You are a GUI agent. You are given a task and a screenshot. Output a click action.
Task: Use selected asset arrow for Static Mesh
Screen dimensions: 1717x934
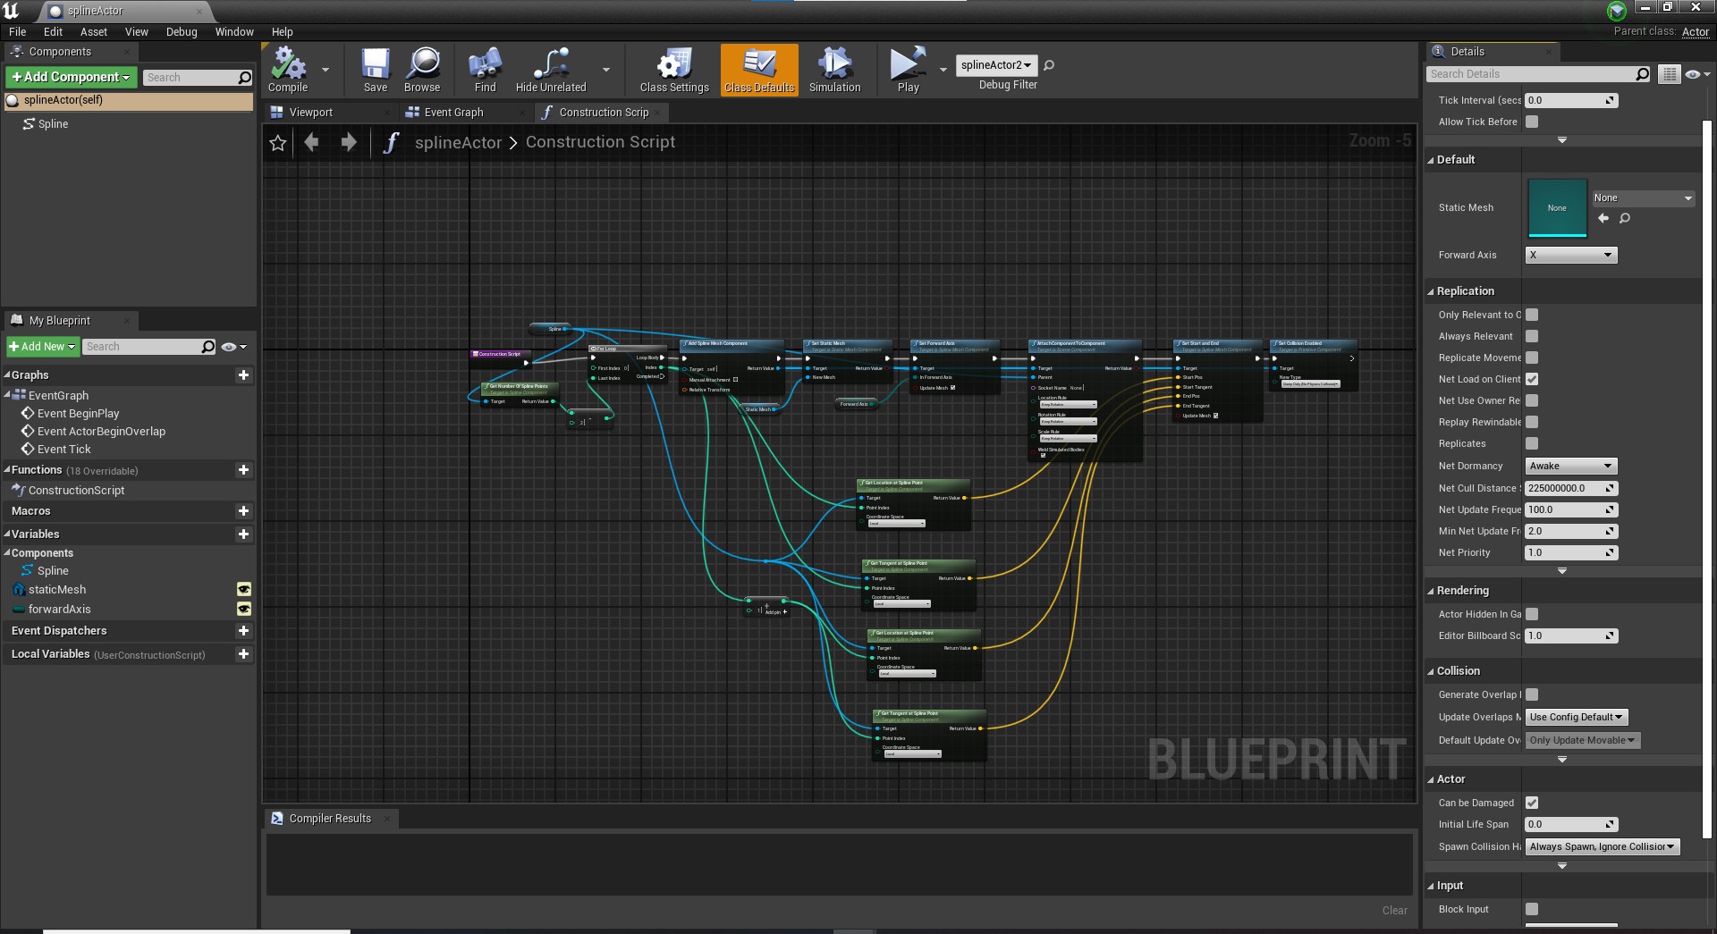pyautogui.click(x=1603, y=218)
